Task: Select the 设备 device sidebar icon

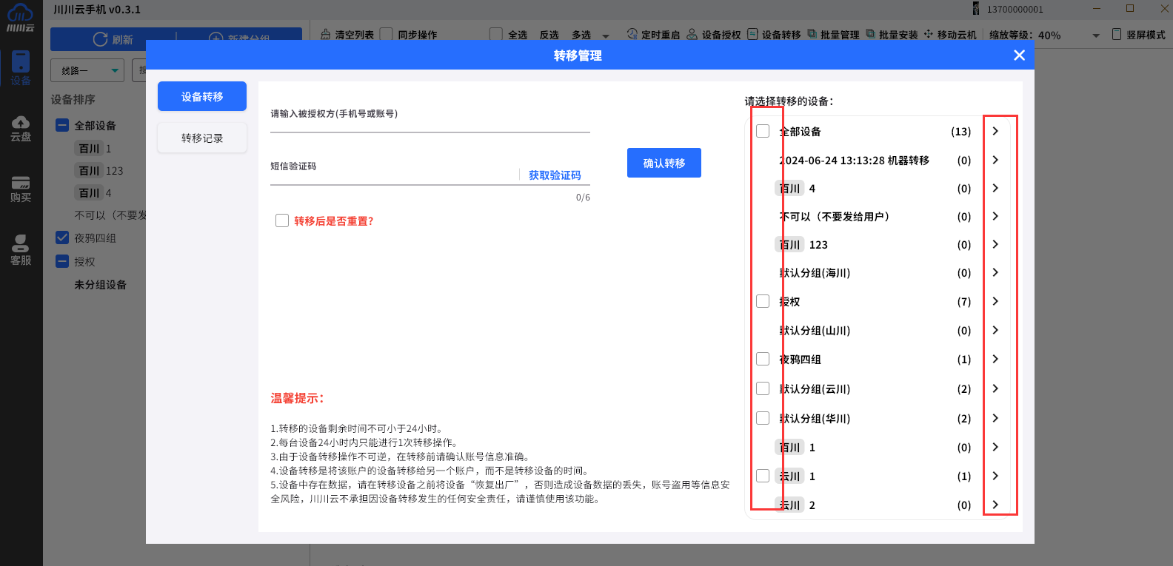Action: click(21, 69)
